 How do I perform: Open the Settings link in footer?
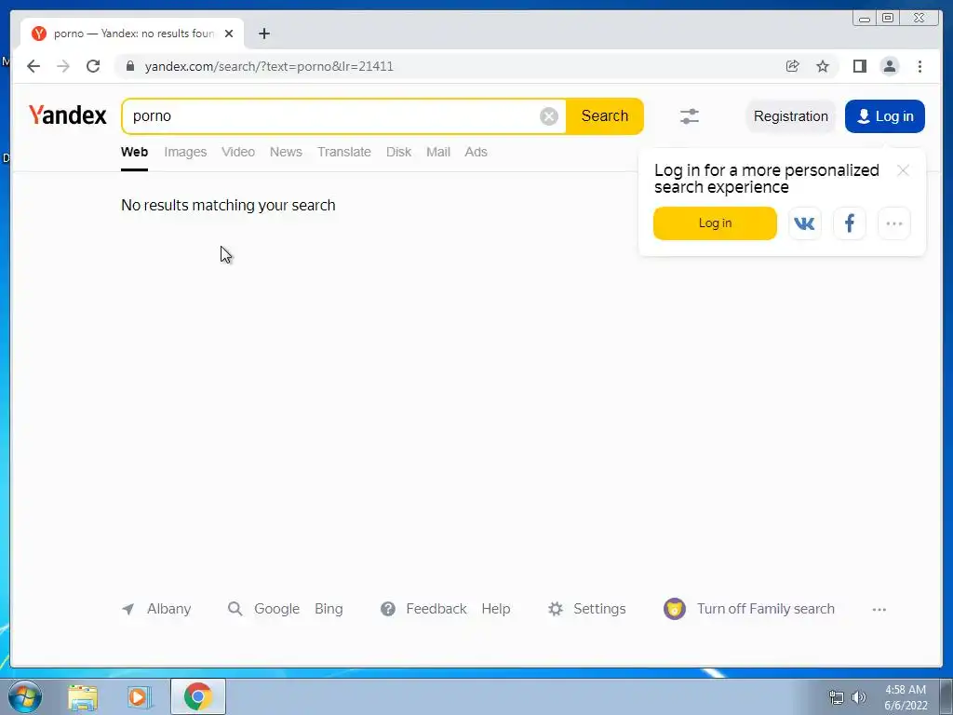click(599, 609)
